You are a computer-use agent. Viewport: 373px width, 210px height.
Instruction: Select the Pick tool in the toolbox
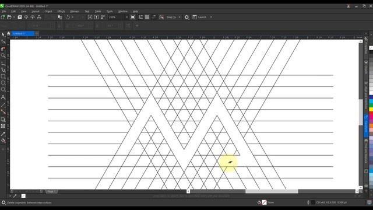click(x=3, y=35)
